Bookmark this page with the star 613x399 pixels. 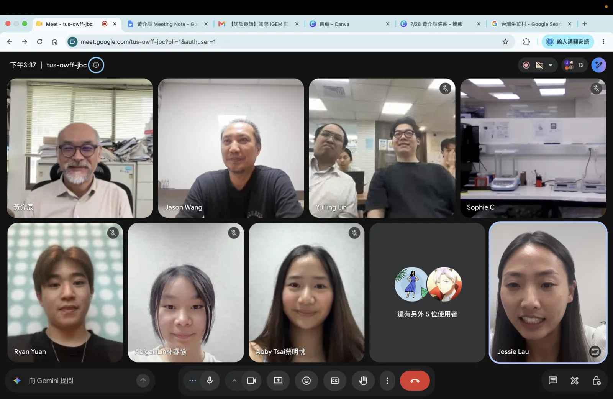[x=505, y=42]
